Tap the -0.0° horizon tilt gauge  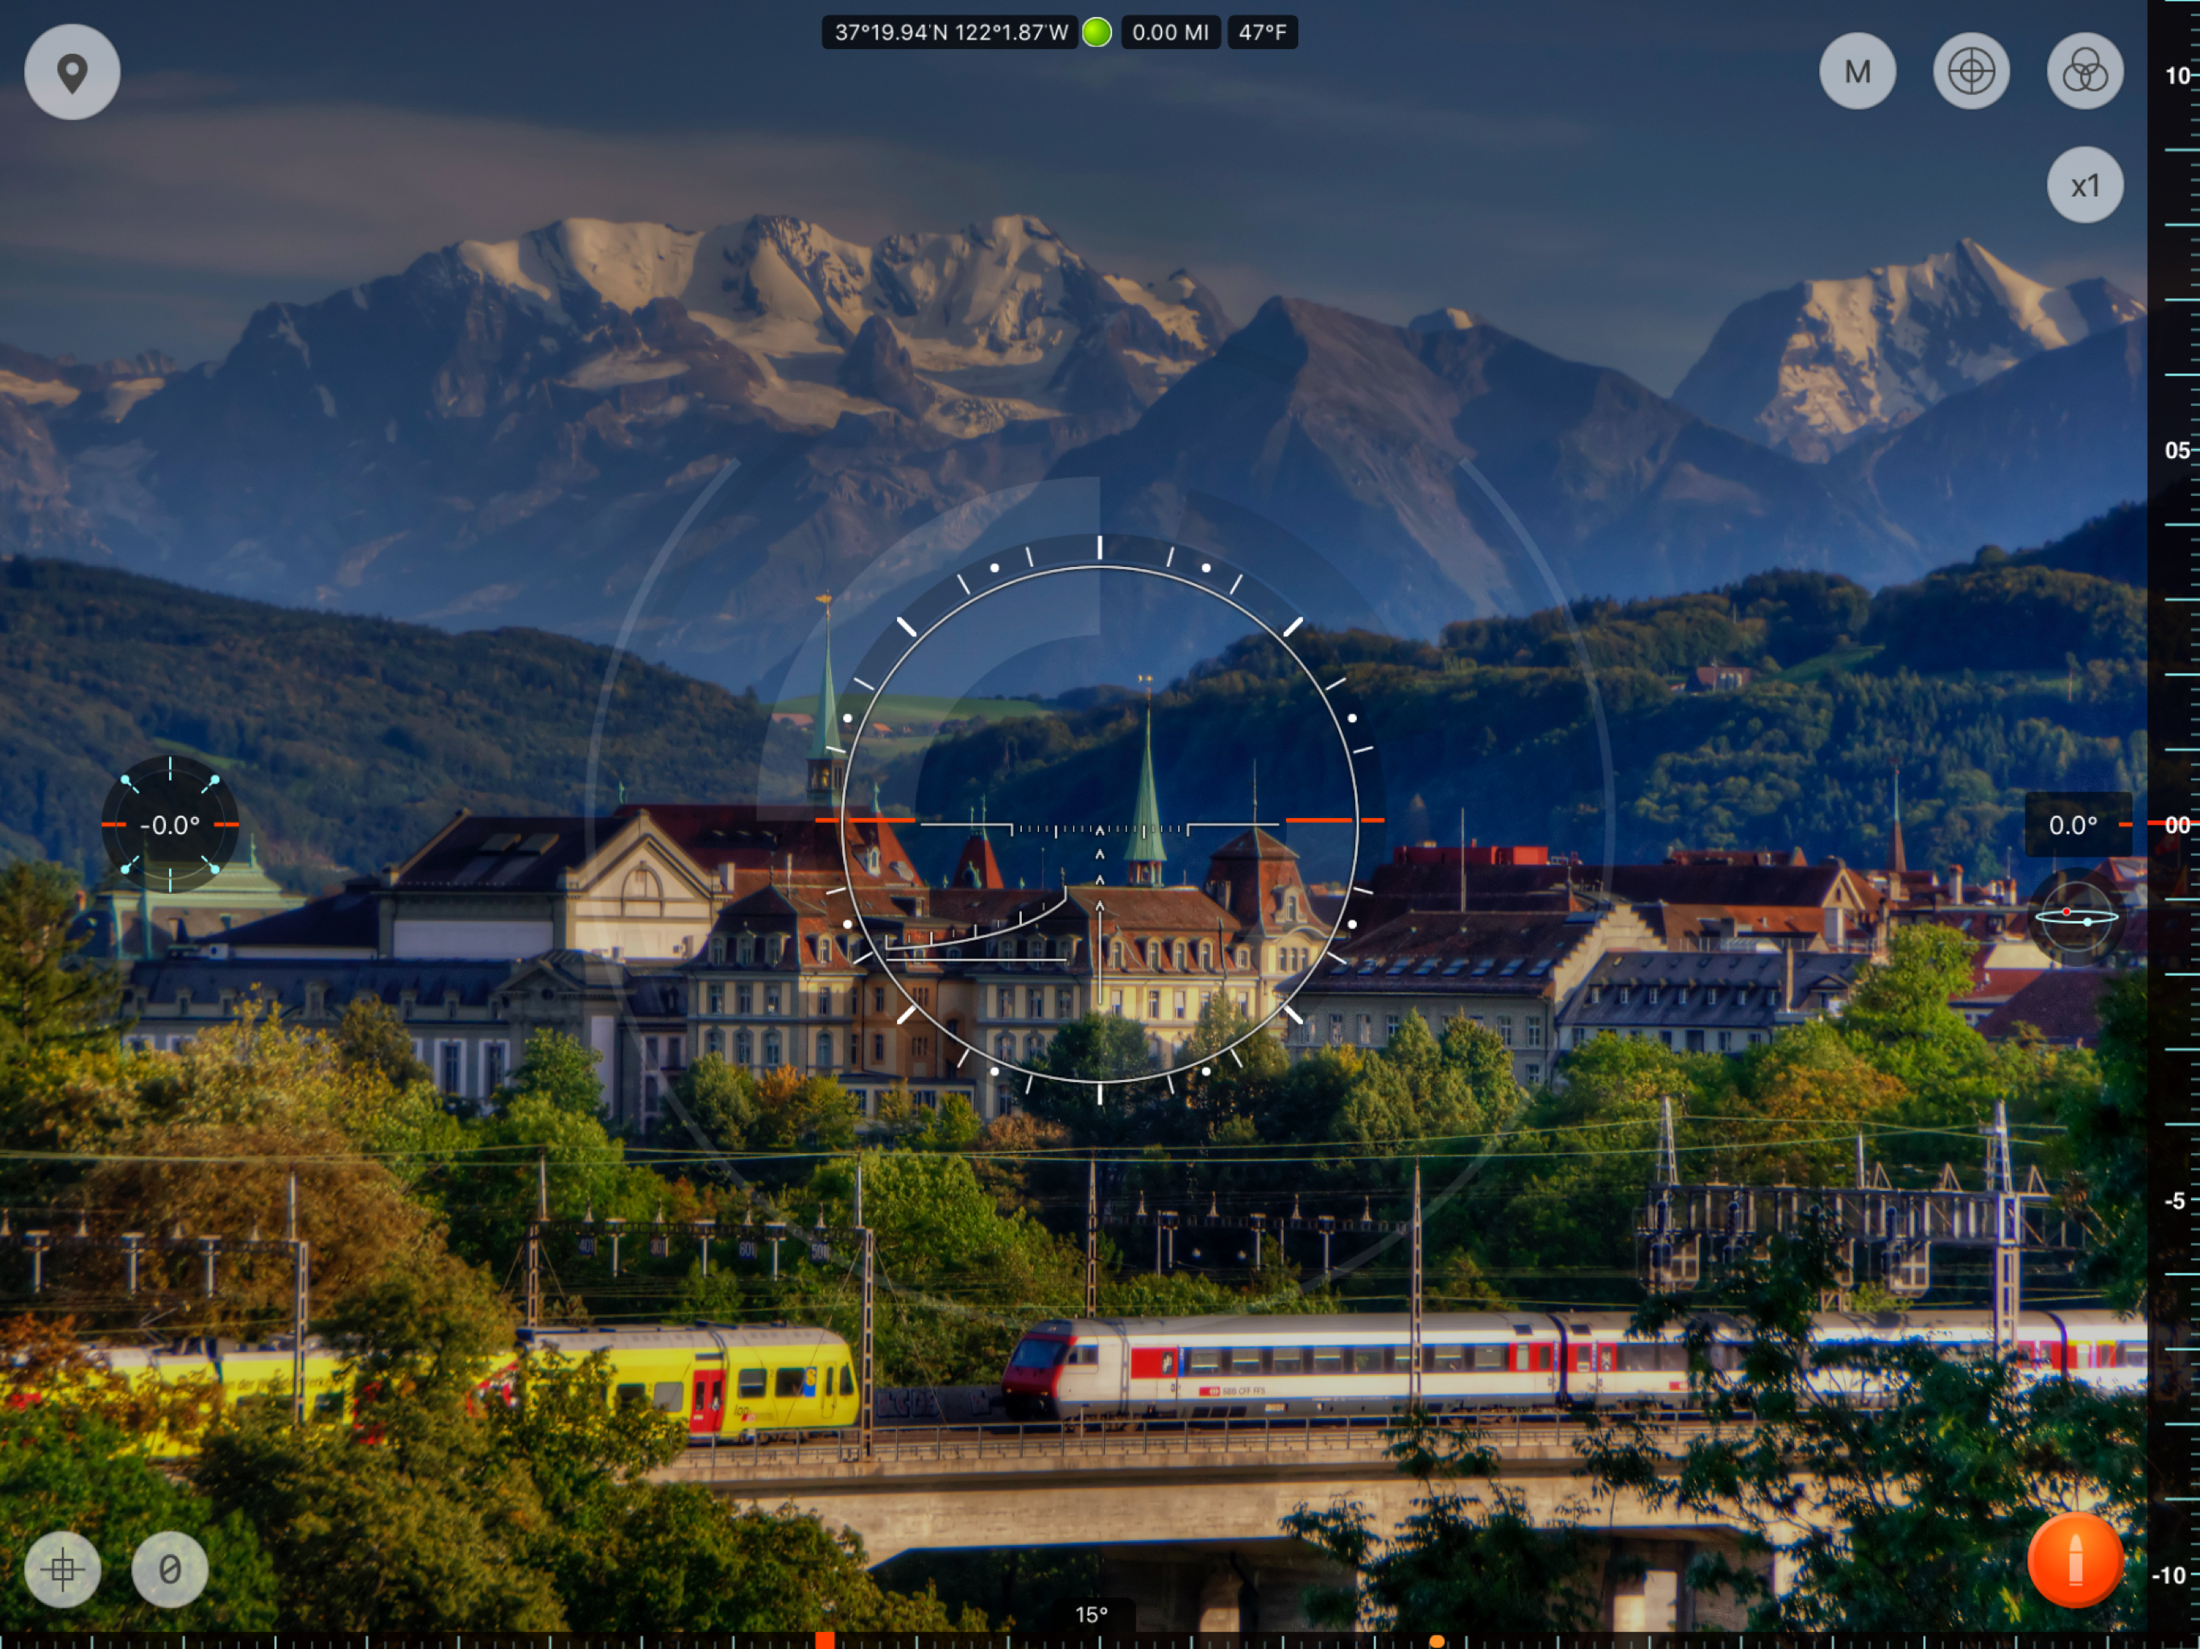pyautogui.click(x=170, y=824)
